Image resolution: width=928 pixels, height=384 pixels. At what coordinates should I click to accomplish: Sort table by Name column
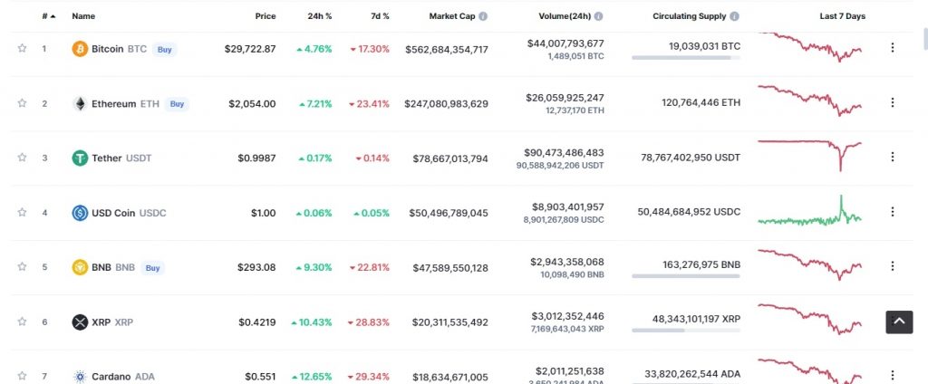(83, 16)
